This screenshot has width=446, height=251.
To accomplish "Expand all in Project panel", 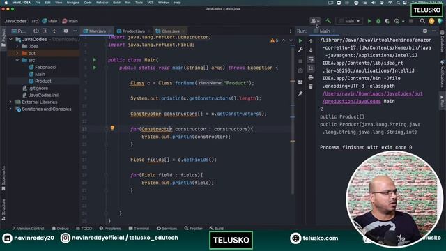I will [45, 31].
